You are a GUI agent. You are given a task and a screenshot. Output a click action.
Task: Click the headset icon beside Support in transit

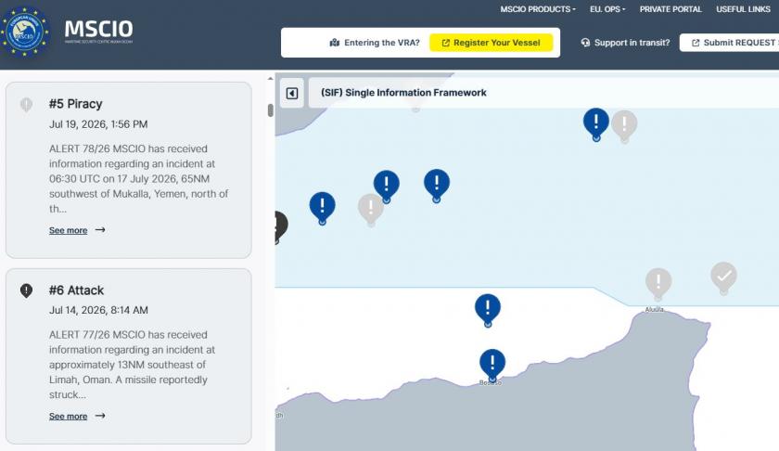point(585,43)
